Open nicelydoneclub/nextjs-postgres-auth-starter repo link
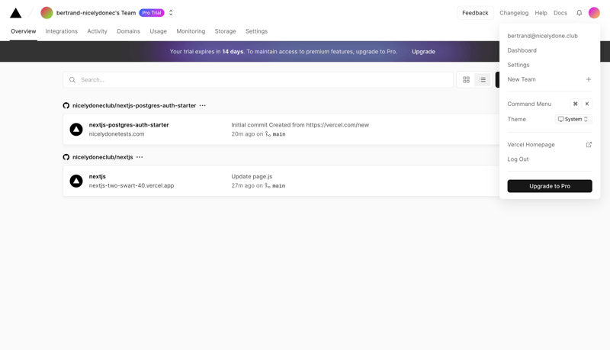This screenshot has height=350, width=610. (134, 105)
